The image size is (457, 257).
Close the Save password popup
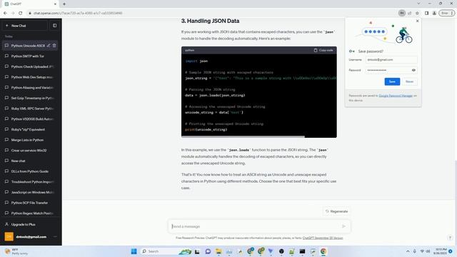(x=417, y=21)
